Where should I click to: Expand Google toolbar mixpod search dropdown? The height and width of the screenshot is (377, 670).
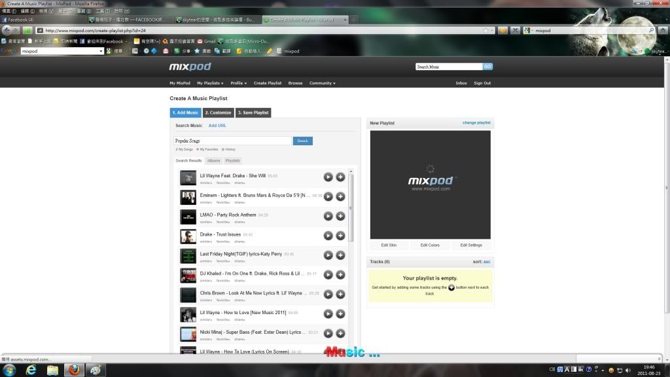click(101, 51)
